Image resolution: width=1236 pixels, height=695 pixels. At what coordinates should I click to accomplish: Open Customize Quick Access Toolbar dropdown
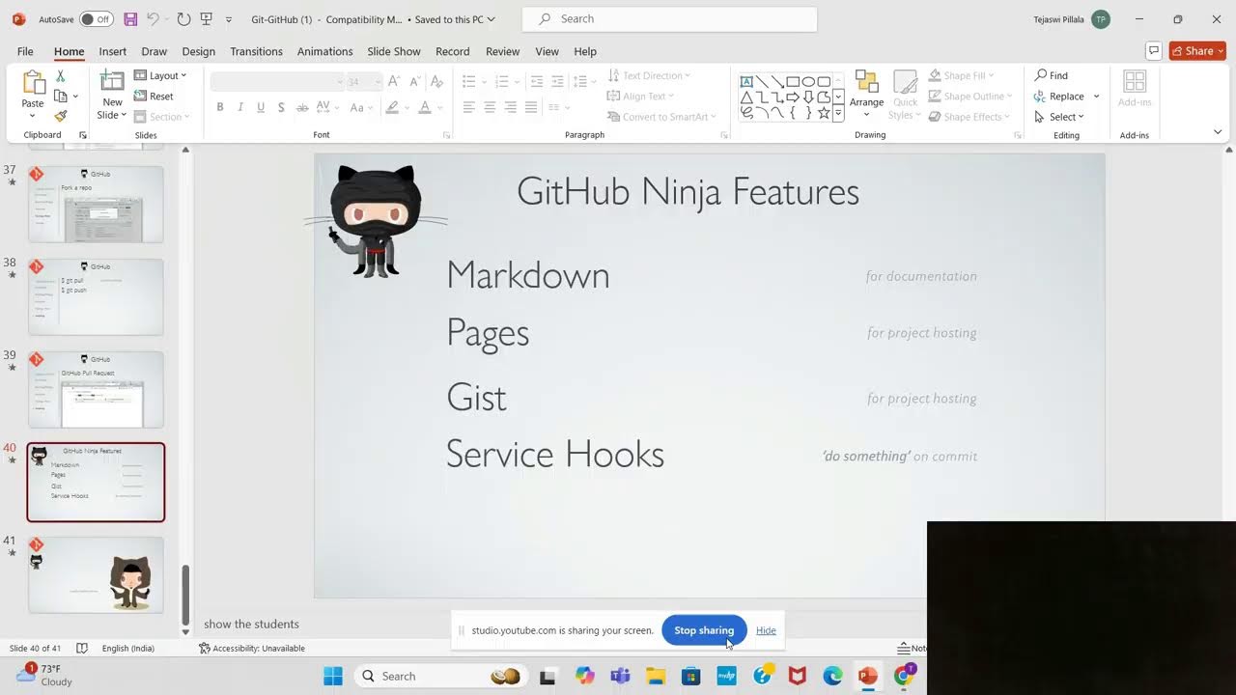pos(229,19)
